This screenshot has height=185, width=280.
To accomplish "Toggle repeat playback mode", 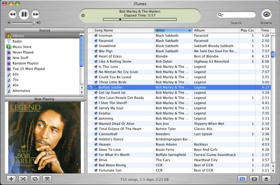I will (x=35, y=179).
